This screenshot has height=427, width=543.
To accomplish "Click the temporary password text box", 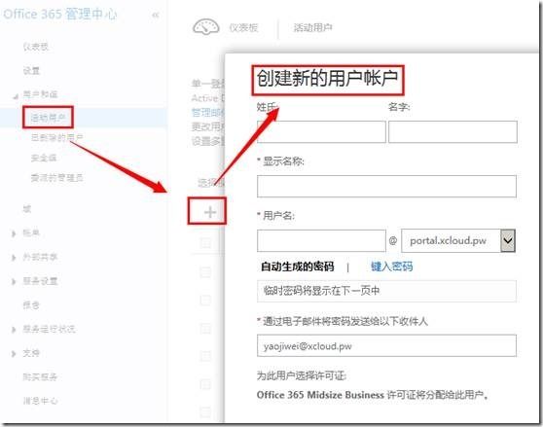I will point(387,291).
